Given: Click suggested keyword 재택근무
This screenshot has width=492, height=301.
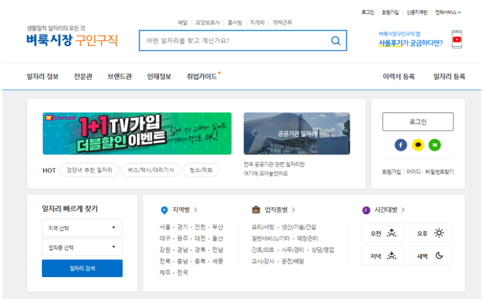Looking at the screenshot, I should 282,23.
